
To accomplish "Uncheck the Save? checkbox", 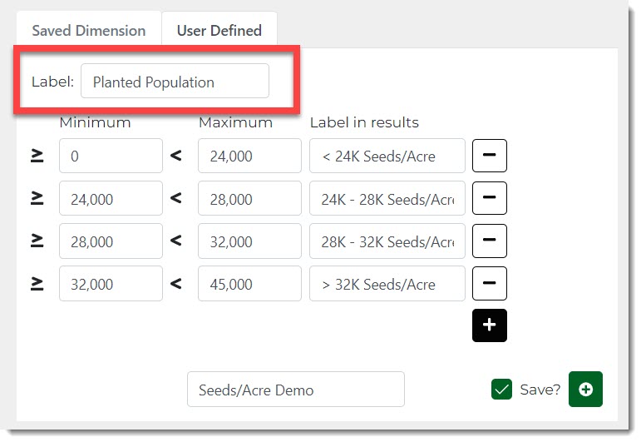I will point(501,389).
